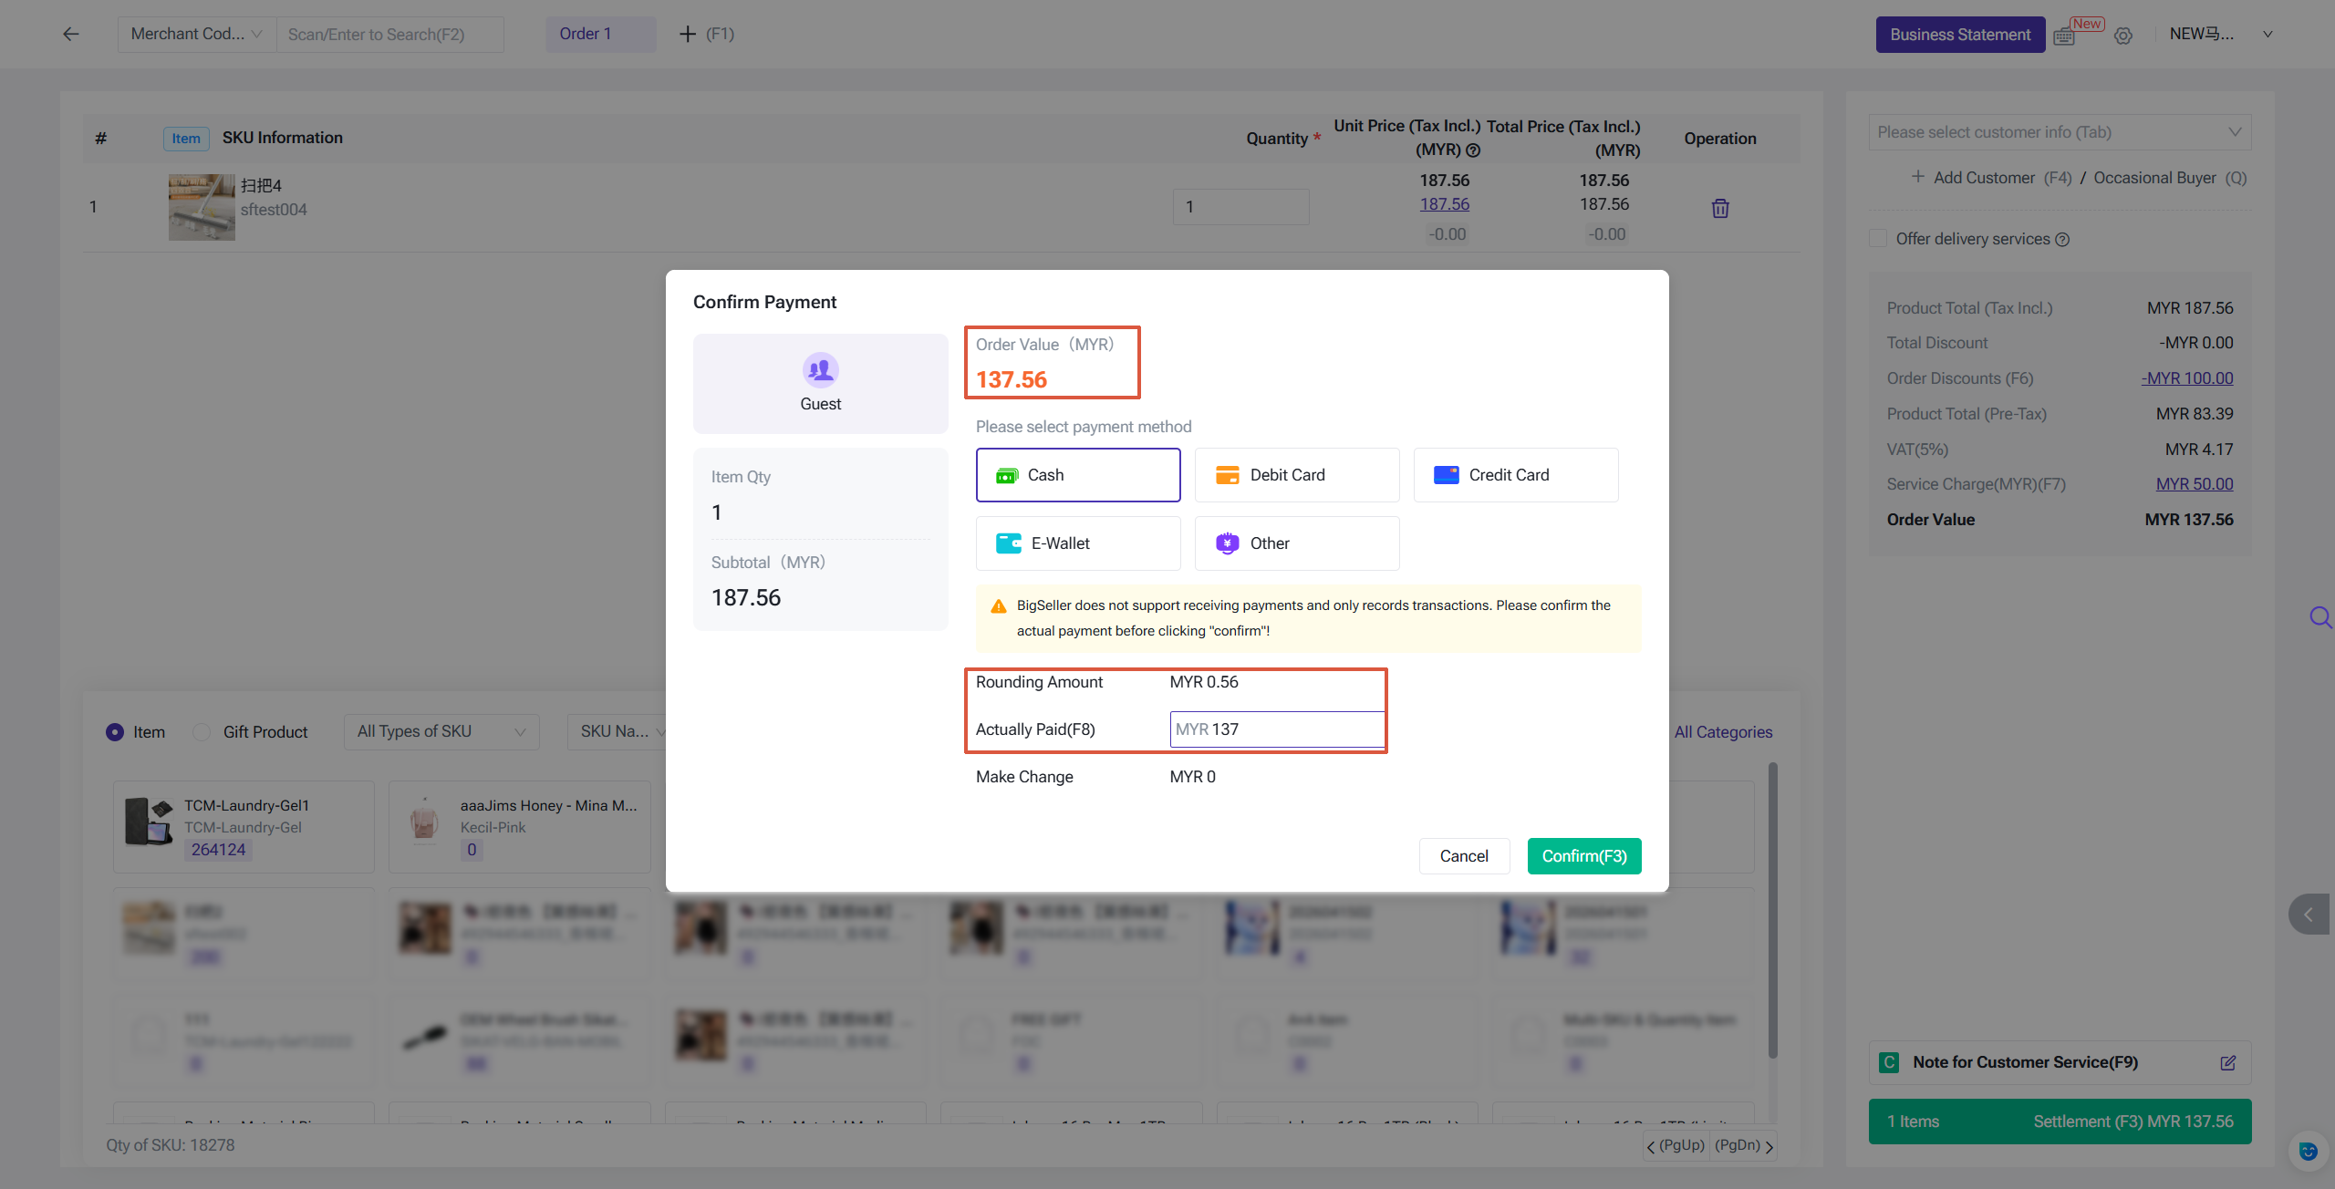Click the back arrow icon

click(x=70, y=34)
